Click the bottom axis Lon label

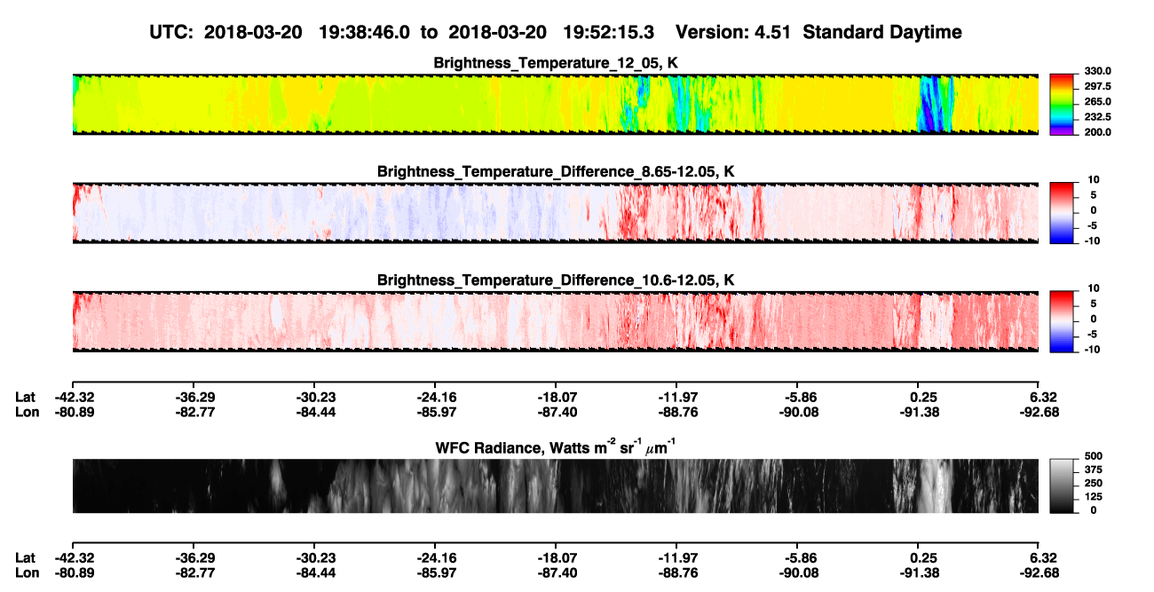pyautogui.click(x=27, y=573)
